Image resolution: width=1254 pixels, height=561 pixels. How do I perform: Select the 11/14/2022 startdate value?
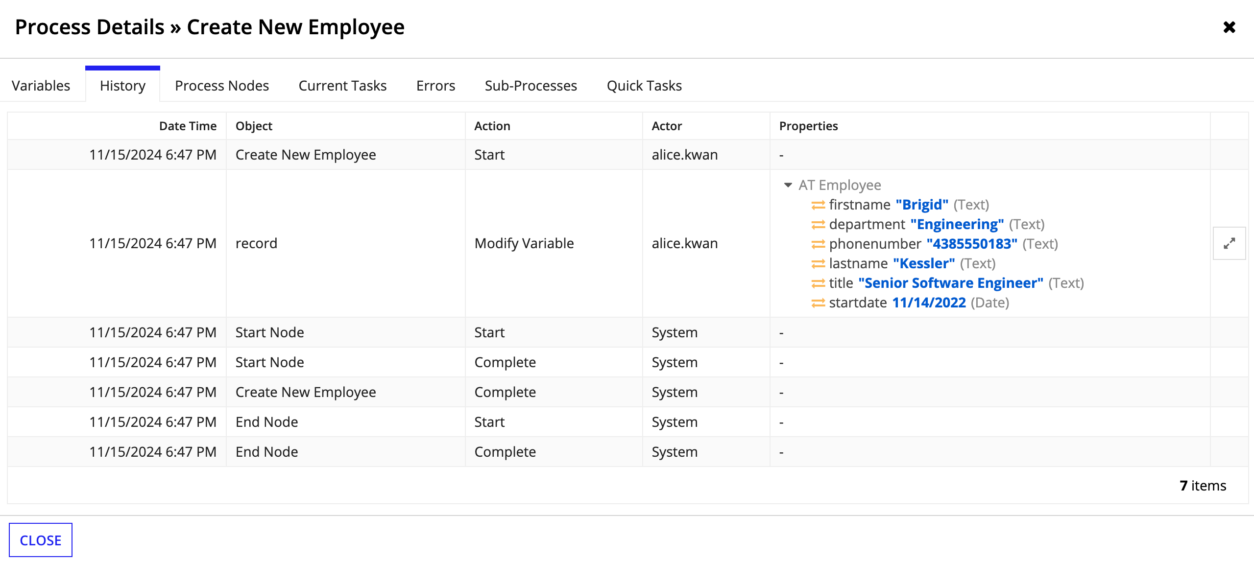[x=929, y=303]
